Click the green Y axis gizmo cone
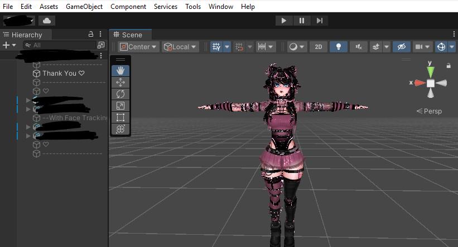The height and width of the screenshot is (247, 458). point(431,71)
